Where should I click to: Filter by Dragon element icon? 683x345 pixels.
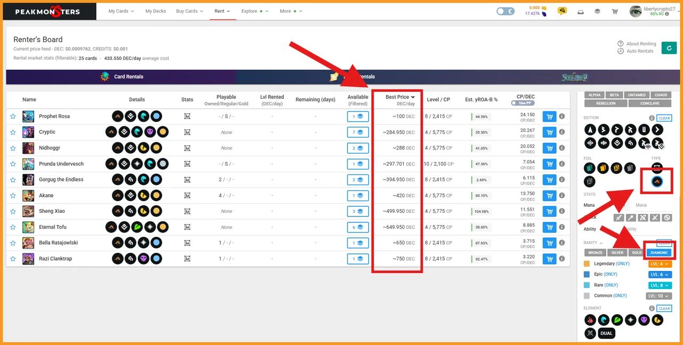[658, 320]
